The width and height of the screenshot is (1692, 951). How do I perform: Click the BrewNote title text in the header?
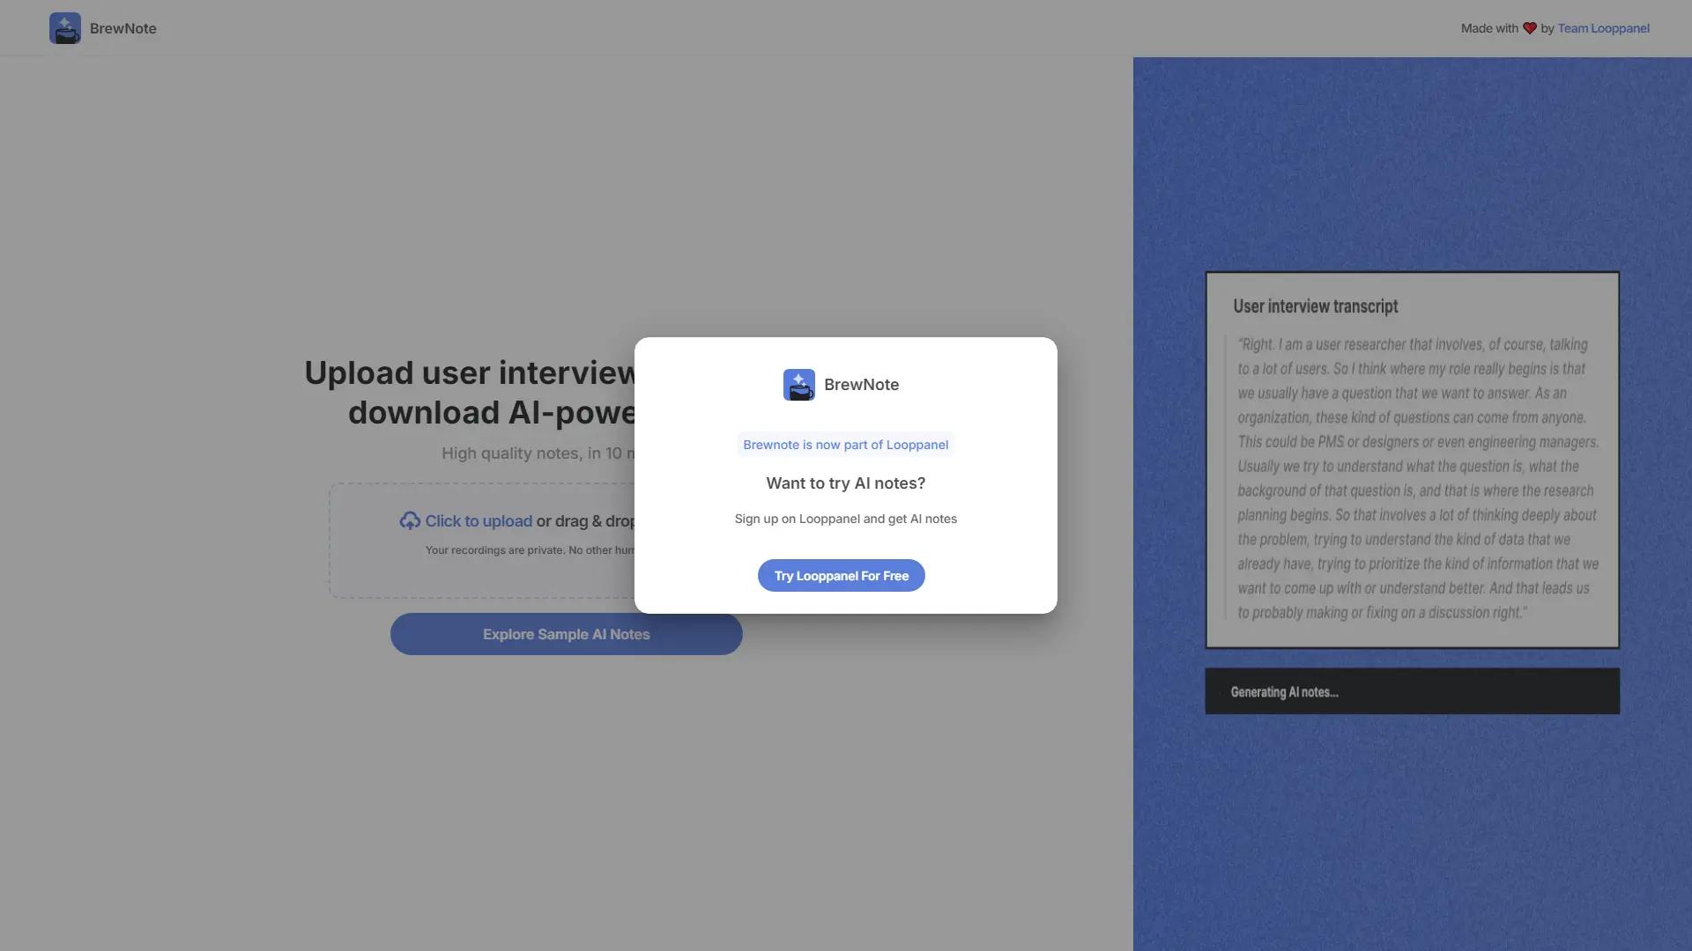tap(123, 27)
